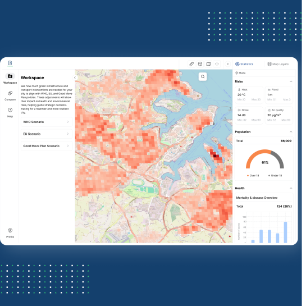Collapse the Population section chevron
The width and height of the screenshot is (306, 306).
(x=291, y=132)
